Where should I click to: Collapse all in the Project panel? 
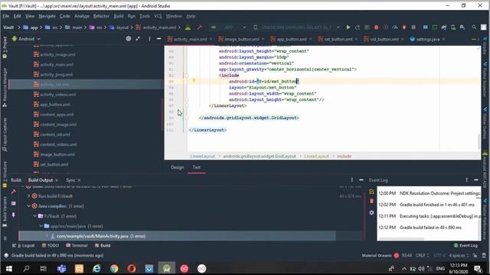pos(138,39)
